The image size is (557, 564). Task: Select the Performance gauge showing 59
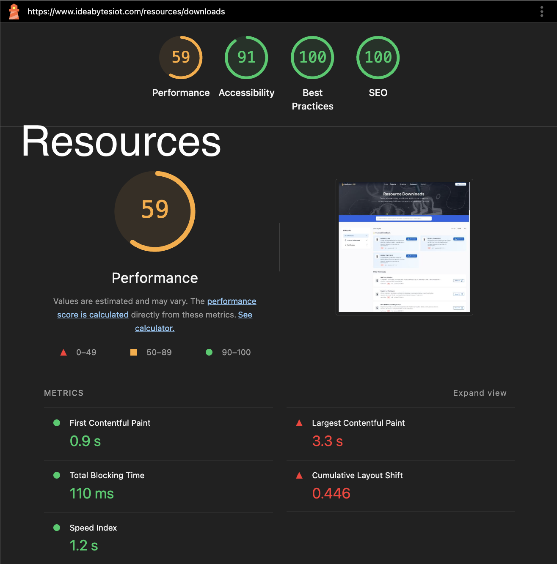(x=181, y=57)
